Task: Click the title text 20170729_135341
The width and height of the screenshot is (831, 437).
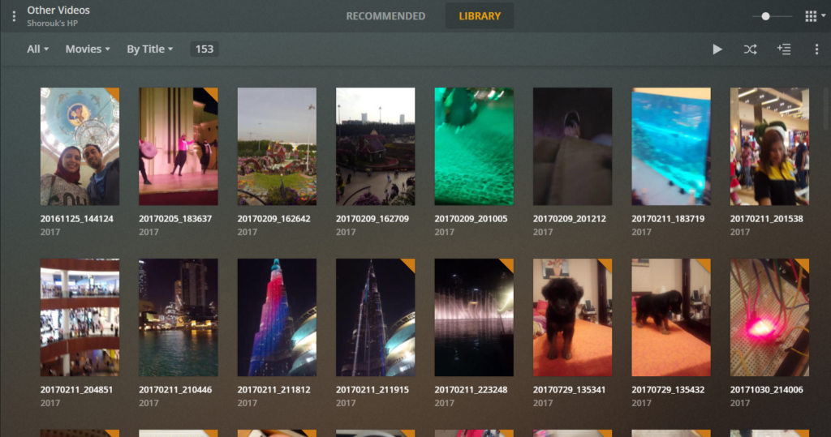Action: [570, 390]
